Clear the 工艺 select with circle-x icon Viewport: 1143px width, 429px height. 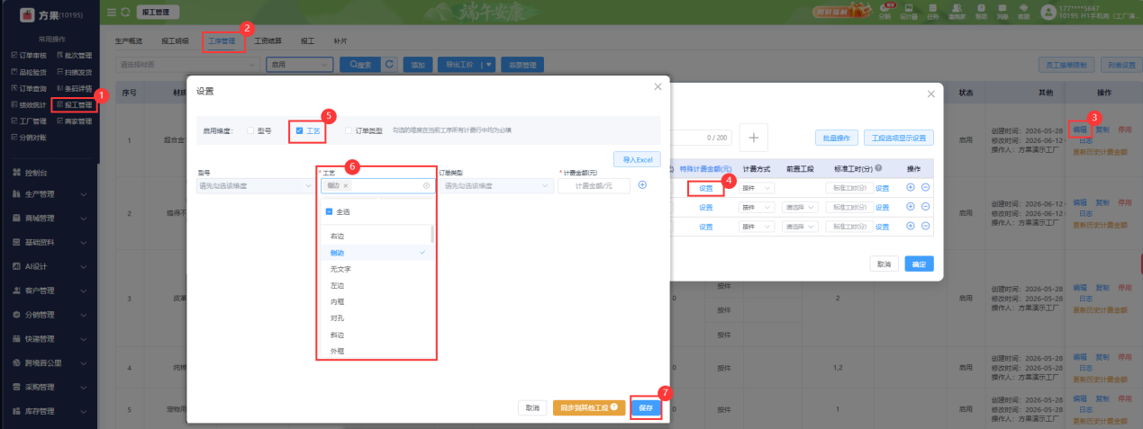tap(427, 185)
